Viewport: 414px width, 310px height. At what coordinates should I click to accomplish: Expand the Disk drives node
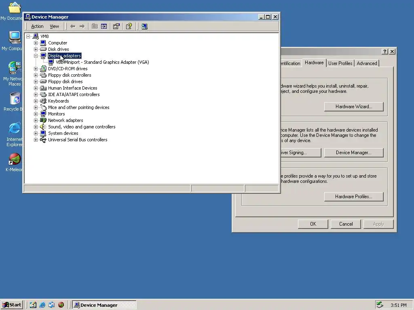(36, 49)
